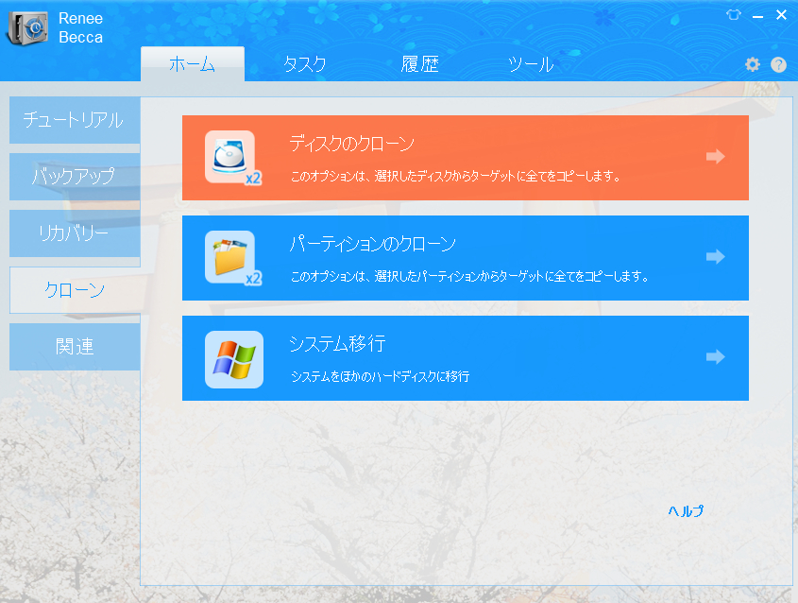Select リカバリー in the sidebar

[75, 233]
